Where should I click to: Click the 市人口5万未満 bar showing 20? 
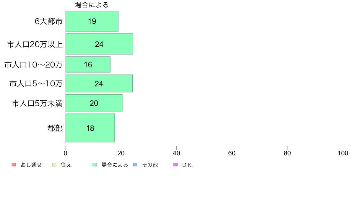[x=94, y=103]
